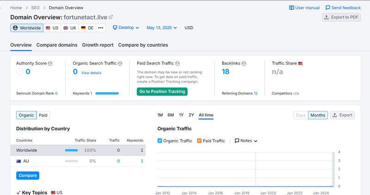This screenshot has height=195, width=370.
Task: Select the 1Y time range
Action: tap(181, 115)
